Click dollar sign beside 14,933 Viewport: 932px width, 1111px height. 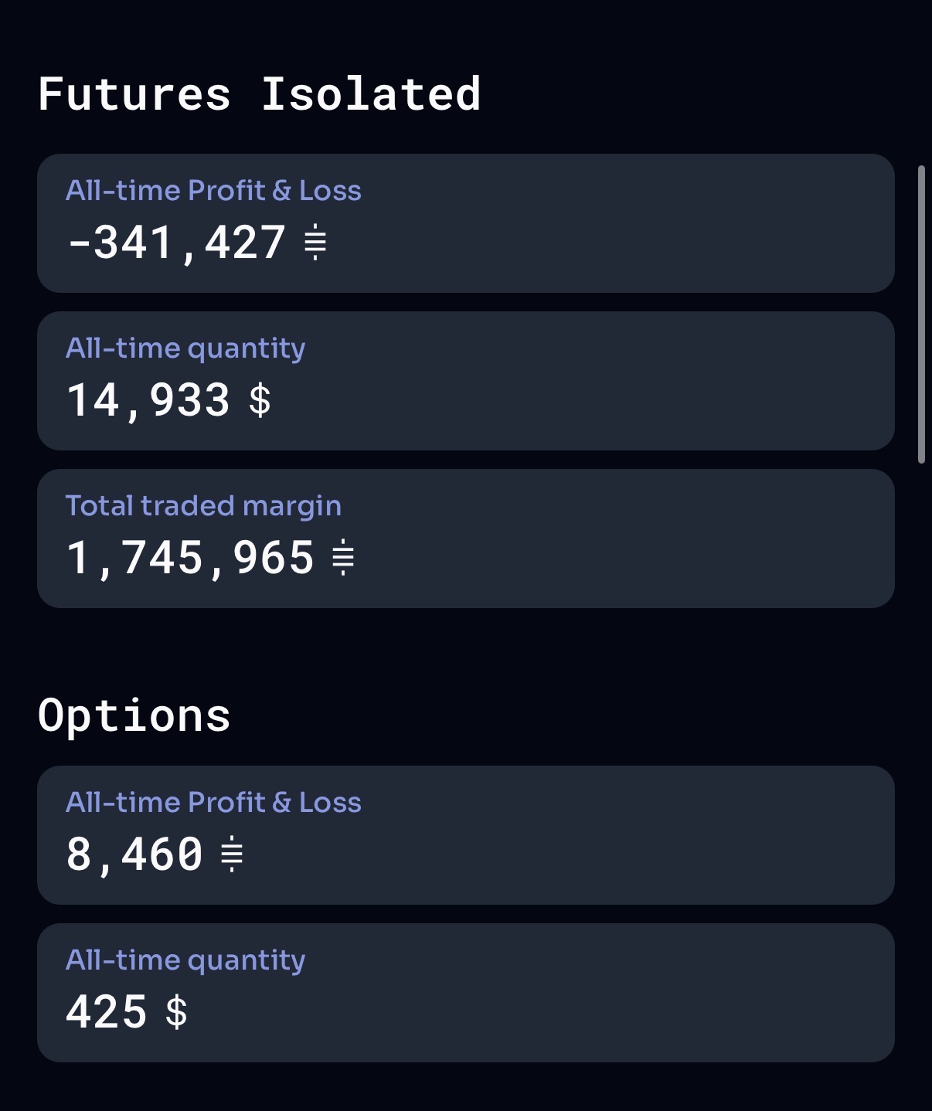260,400
